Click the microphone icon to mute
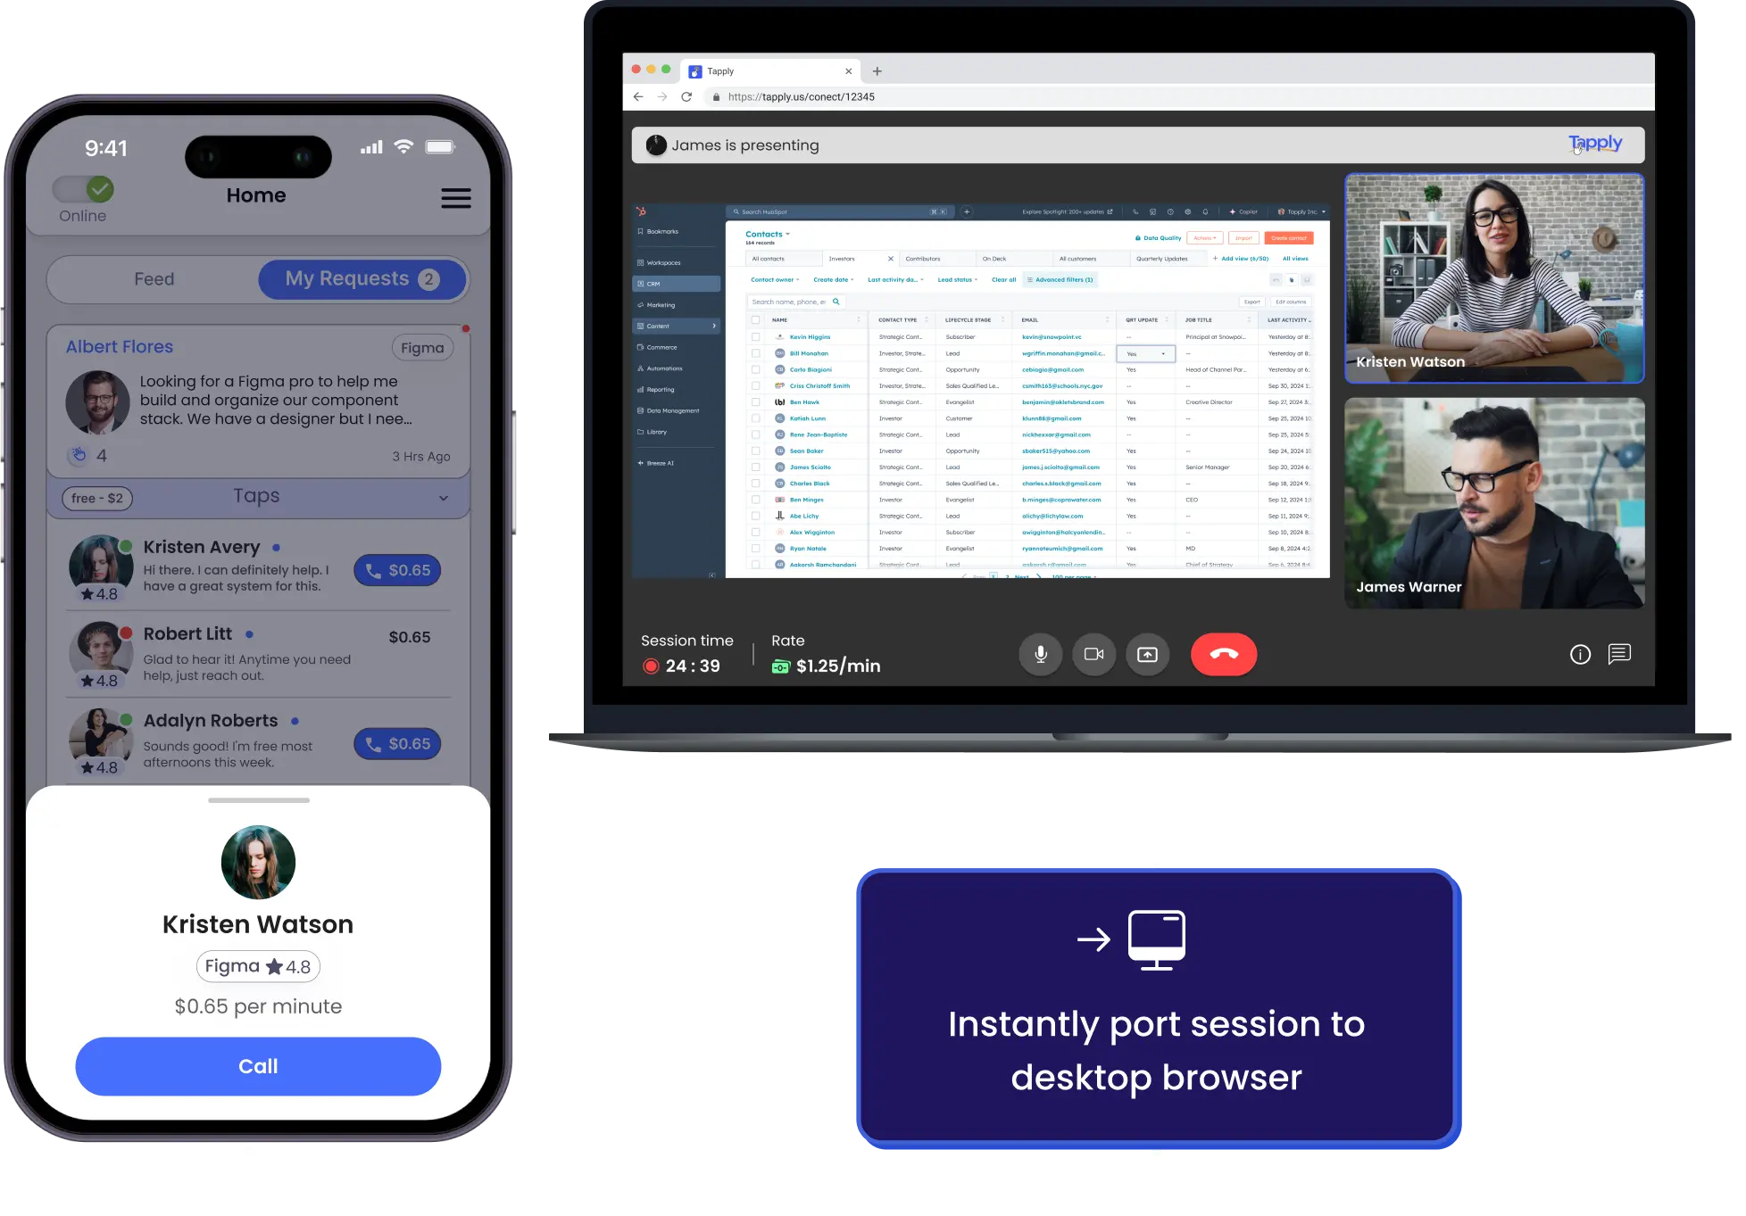The height and width of the screenshot is (1216, 1746). (1039, 654)
